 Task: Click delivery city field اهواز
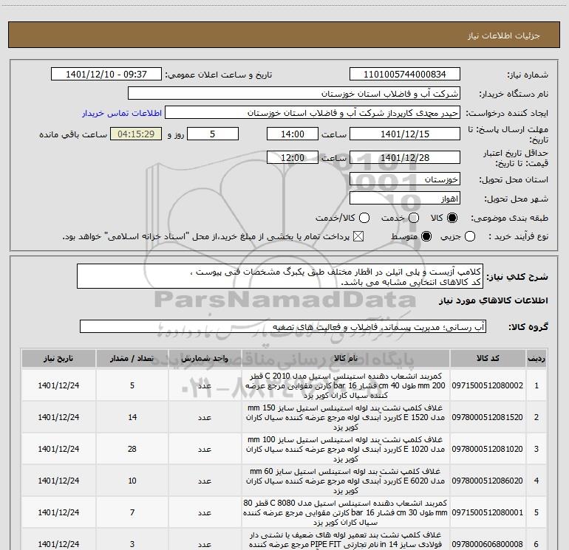click(x=405, y=199)
